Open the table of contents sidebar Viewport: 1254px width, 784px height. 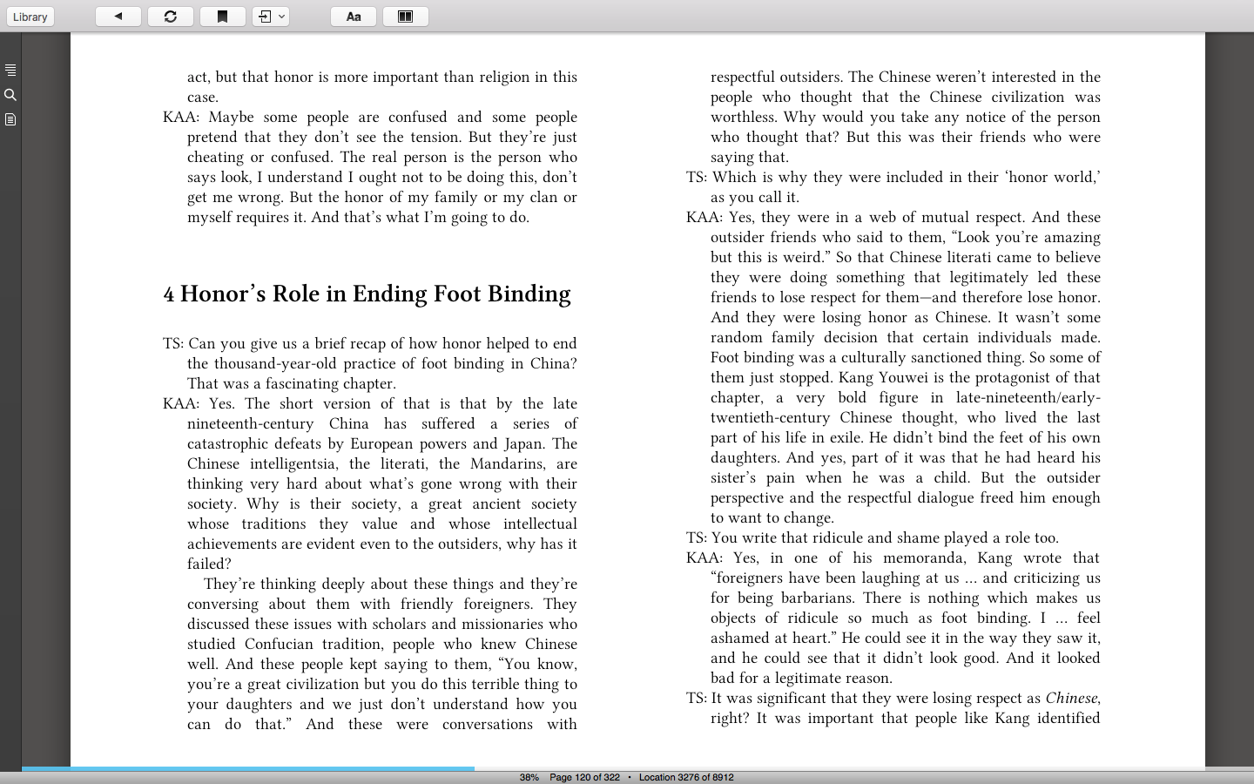[x=10, y=70]
